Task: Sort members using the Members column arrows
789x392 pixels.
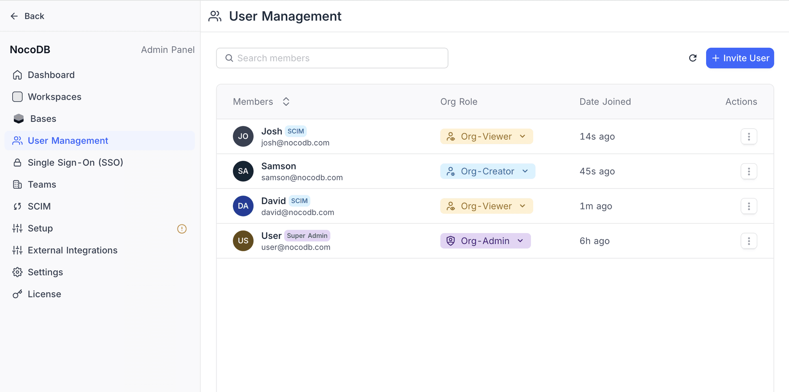Action: pos(286,101)
